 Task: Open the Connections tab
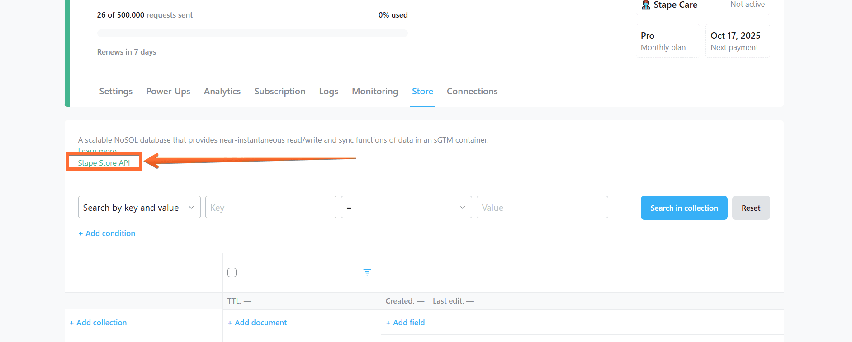(472, 91)
